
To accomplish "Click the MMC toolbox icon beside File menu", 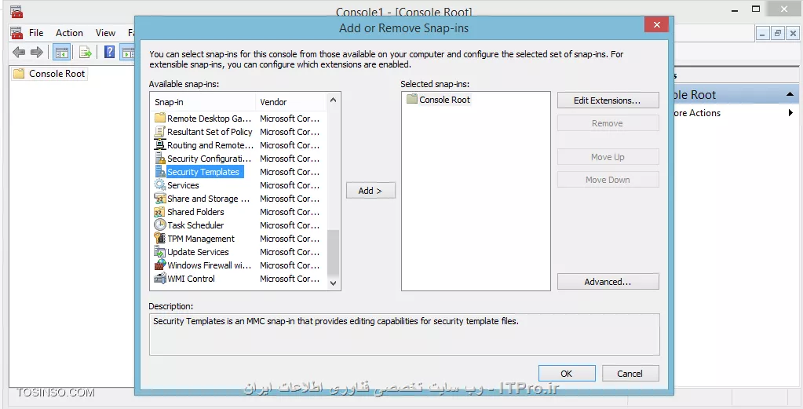I will 17,33.
